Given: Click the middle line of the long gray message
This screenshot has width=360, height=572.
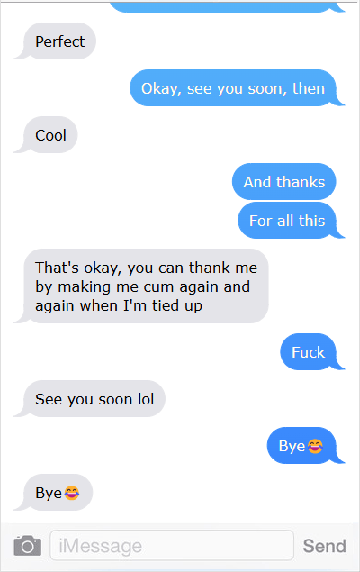Looking at the screenshot, I should click(x=142, y=286).
